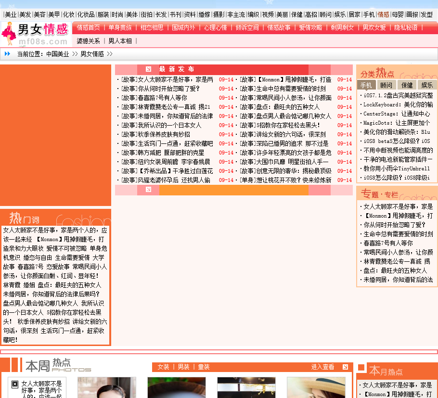Open the 化妆品 top navigation item
Viewport: 438px width, 398px height.
coord(86,14)
